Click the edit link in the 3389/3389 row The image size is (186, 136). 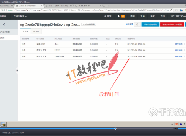pyautogui.click(x=179, y=57)
